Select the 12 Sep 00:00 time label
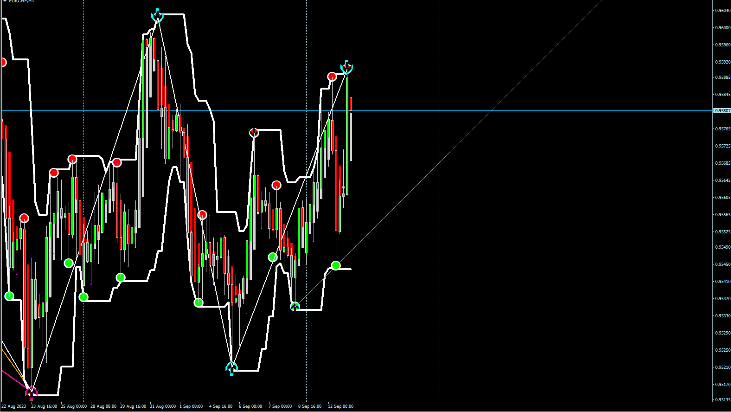The width and height of the screenshot is (731, 412). [x=341, y=406]
